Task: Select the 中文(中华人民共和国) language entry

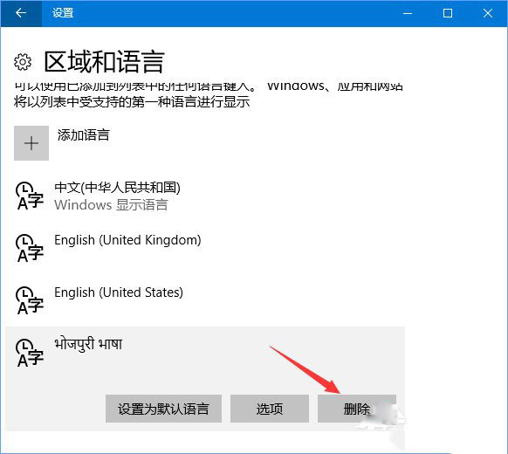Action: tap(205, 196)
